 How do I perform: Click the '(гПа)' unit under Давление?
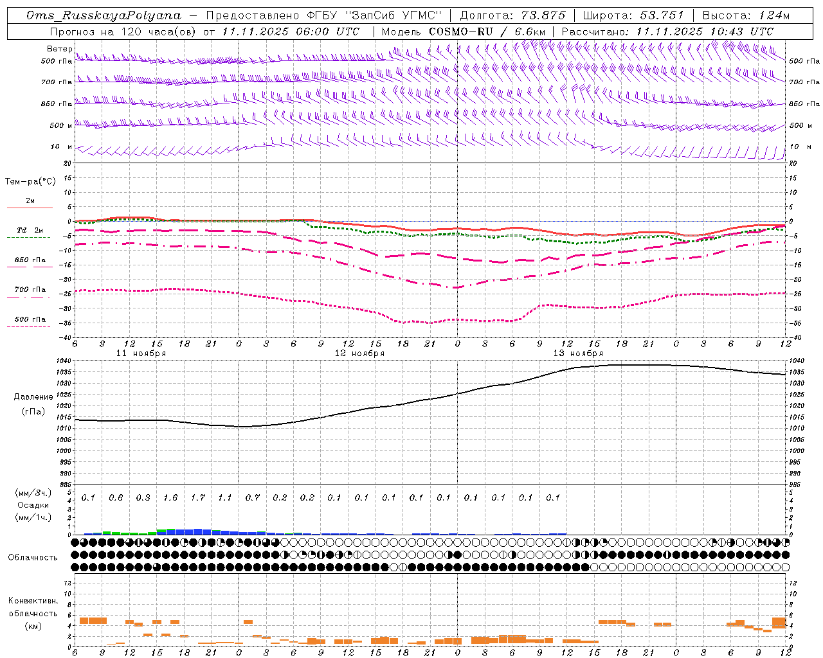pos(33,411)
